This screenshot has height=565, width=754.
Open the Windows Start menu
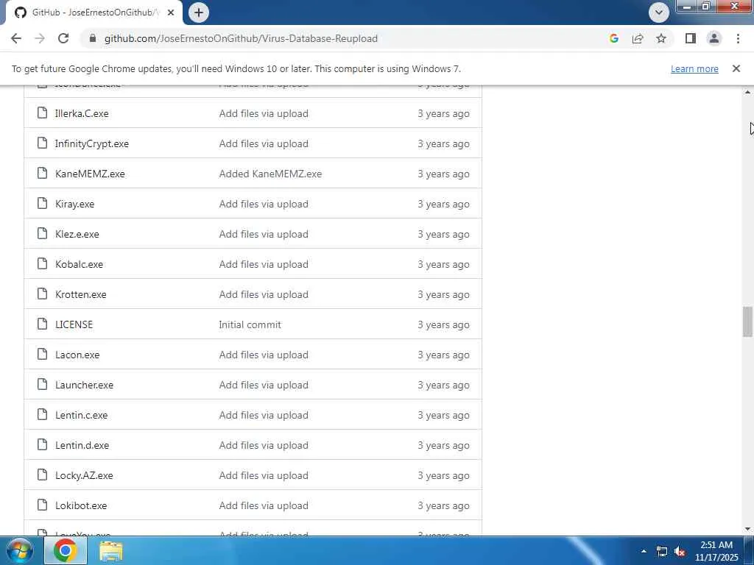19,550
